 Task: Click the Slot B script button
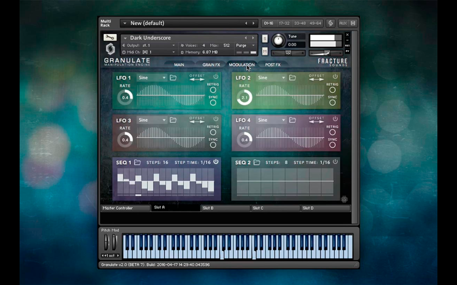coord(225,208)
